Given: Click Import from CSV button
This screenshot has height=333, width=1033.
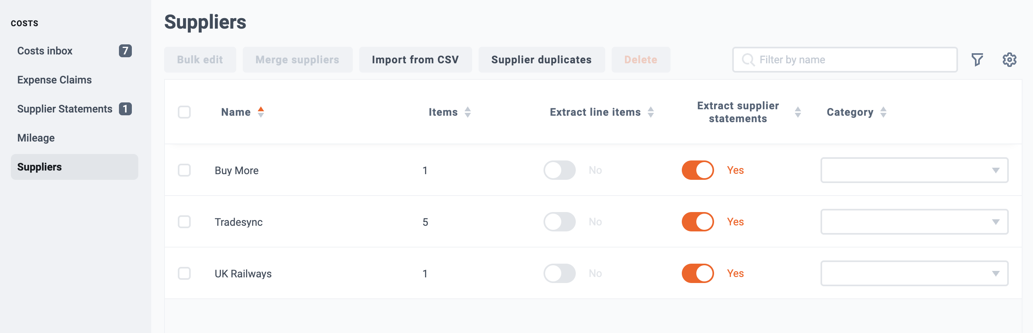Looking at the screenshot, I should click(x=415, y=60).
